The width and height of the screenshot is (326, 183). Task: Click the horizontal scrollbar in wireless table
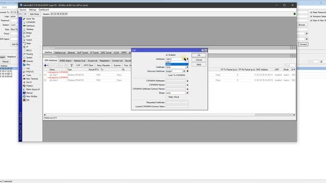170,115
